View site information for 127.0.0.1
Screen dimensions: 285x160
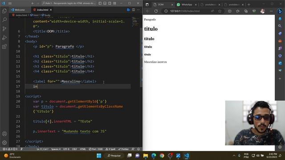pos(166,11)
